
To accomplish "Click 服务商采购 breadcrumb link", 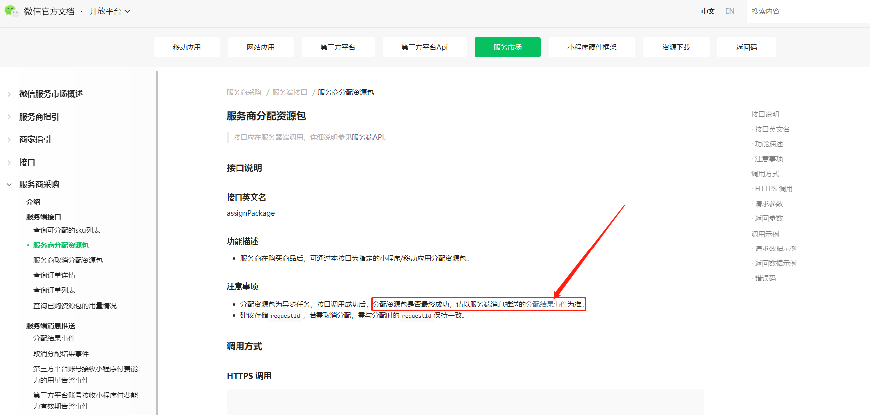I will (244, 92).
